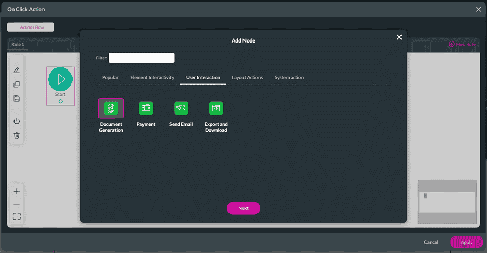Click the trash delete icon
This screenshot has width=487, height=253.
click(x=17, y=135)
